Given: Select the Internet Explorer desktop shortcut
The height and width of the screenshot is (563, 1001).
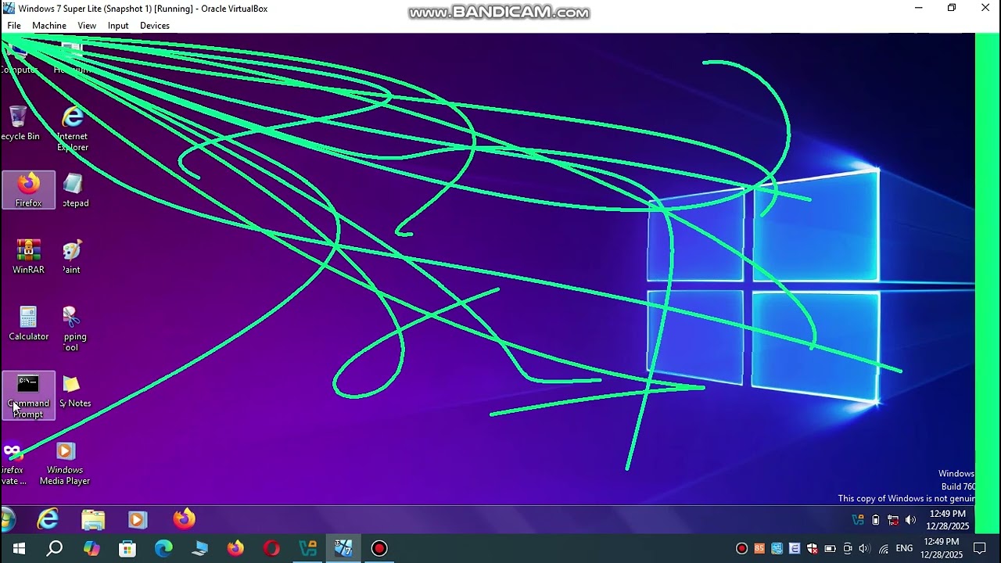Looking at the screenshot, I should [73, 129].
